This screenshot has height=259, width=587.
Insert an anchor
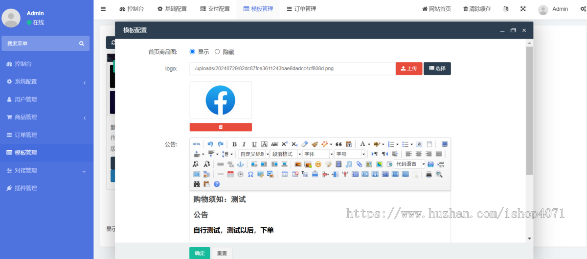[x=240, y=164]
